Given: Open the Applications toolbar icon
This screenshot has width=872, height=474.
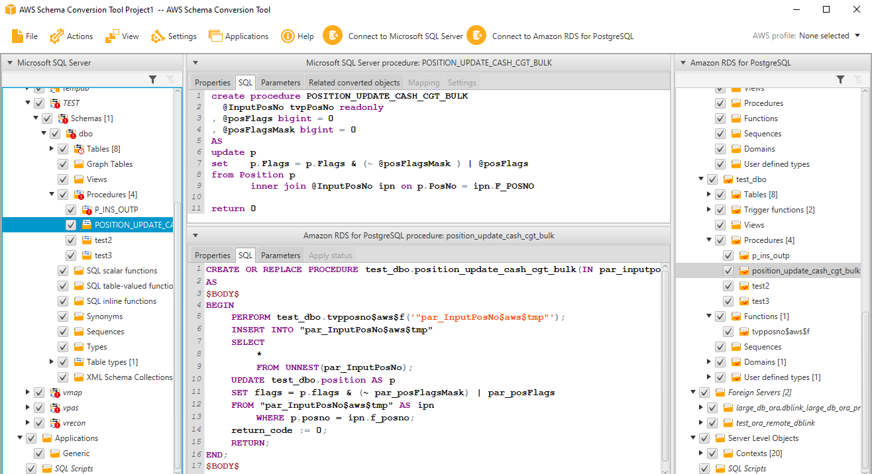Looking at the screenshot, I should pos(215,36).
